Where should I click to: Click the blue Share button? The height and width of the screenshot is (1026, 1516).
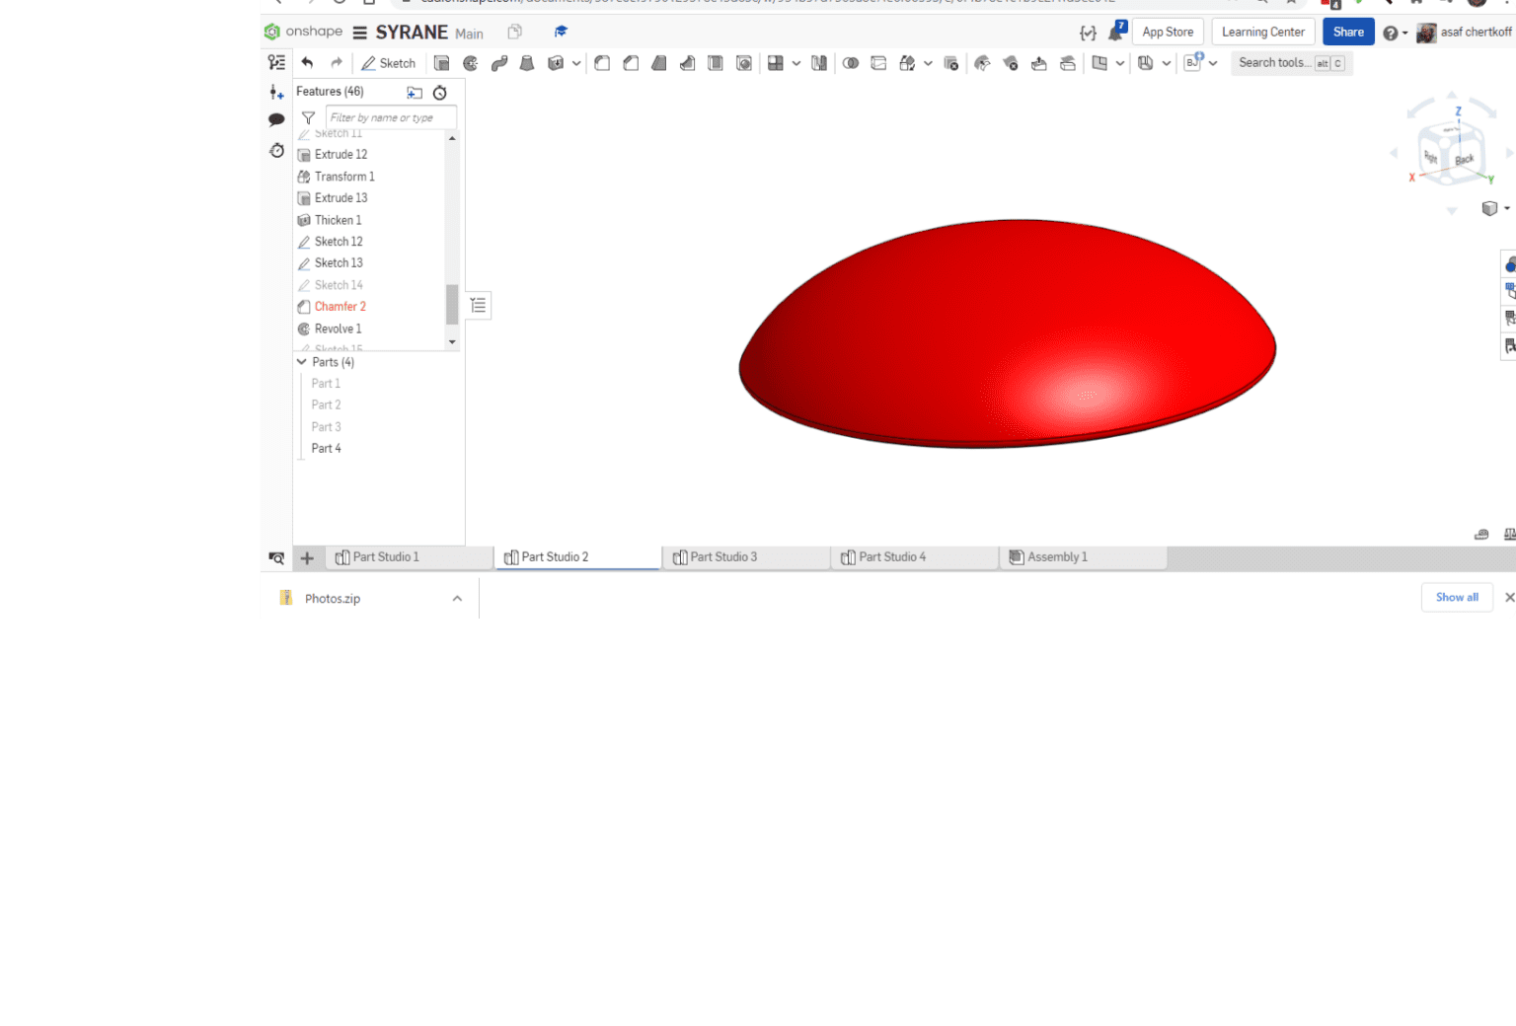(1348, 33)
